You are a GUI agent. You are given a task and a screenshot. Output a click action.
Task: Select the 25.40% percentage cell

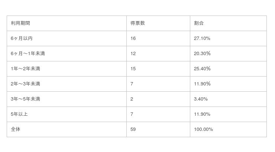pyautogui.click(x=202, y=69)
